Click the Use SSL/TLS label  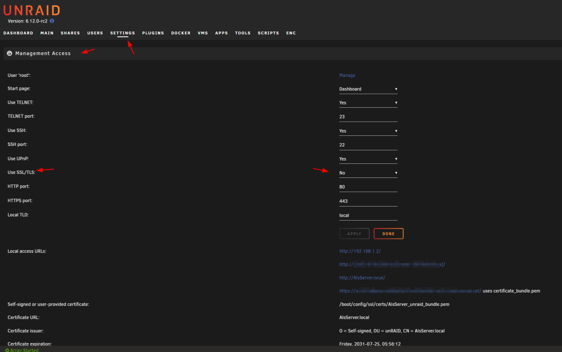[x=21, y=172]
